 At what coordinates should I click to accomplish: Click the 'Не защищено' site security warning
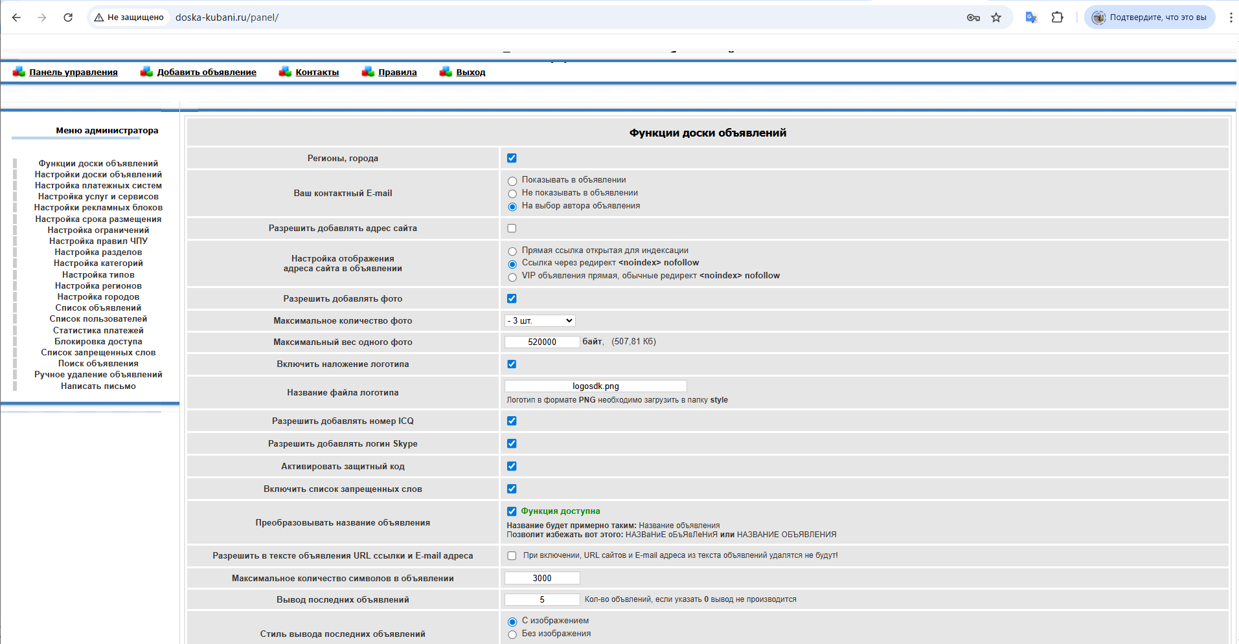[129, 17]
